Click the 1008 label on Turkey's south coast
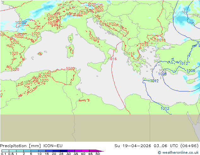200x155 pixels. click(x=191, y=71)
